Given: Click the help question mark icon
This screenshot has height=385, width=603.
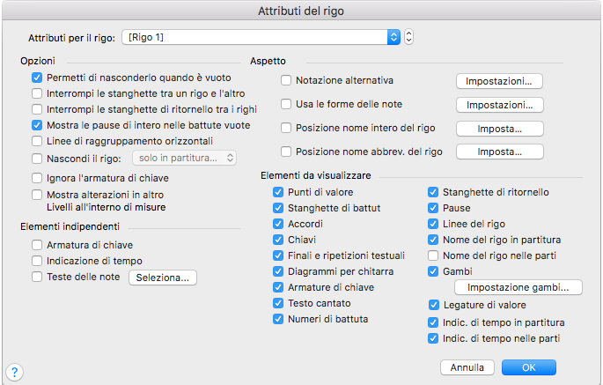Looking at the screenshot, I should click(15, 373).
